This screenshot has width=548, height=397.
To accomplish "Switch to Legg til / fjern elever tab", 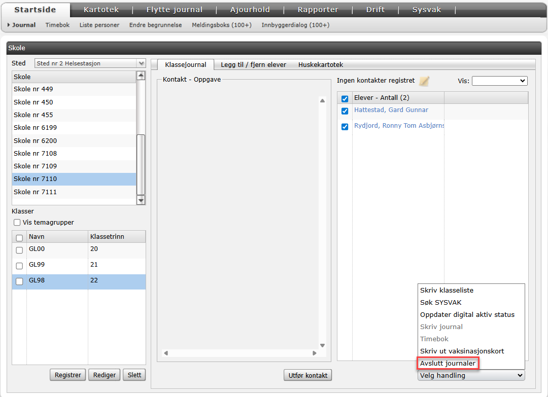I will point(253,64).
